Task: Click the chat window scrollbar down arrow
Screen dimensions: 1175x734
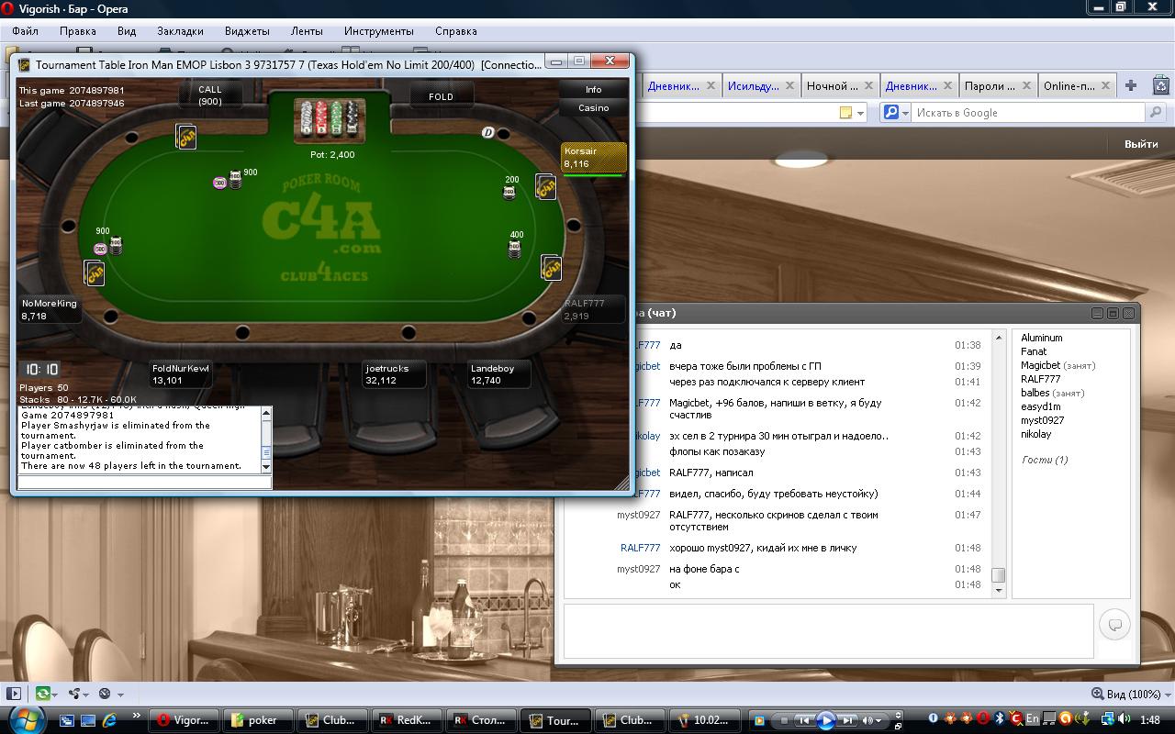Action: click(x=999, y=591)
